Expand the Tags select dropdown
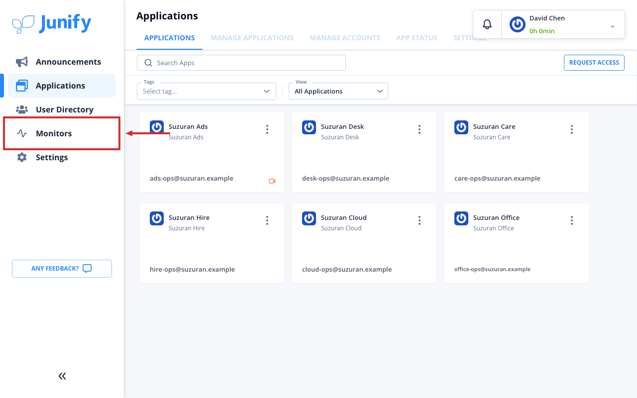 click(x=207, y=91)
